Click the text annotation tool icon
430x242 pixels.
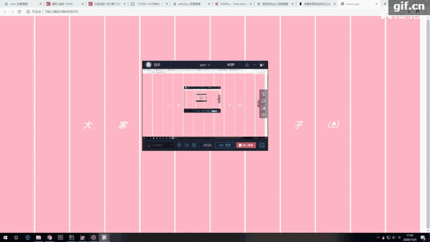tap(263, 94)
